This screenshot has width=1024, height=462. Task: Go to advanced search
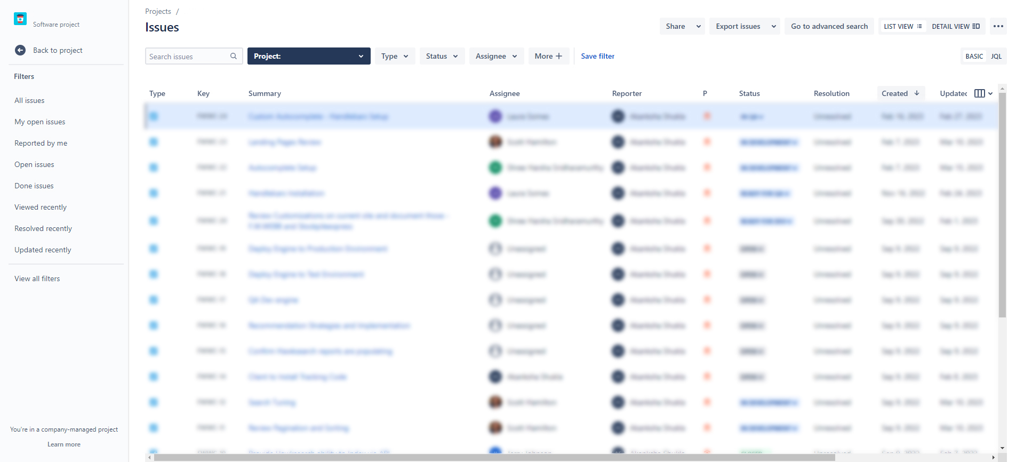pyautogui.click(x=829, y=26)
